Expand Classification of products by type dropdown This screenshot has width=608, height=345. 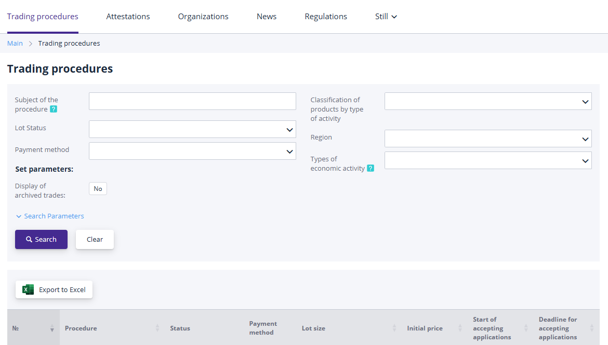tap(487, 101)
